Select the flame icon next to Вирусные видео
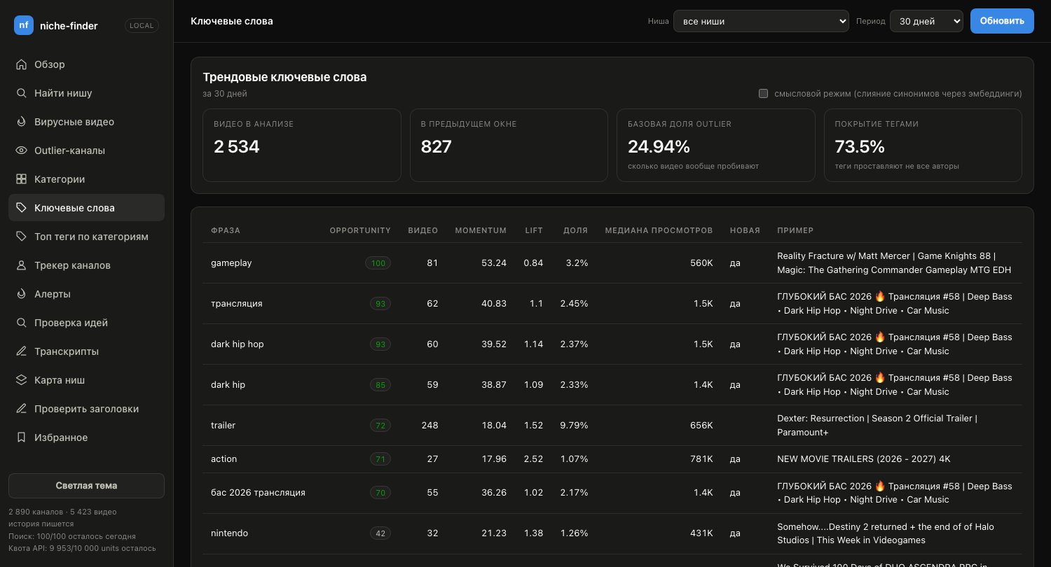 (21, 122)
